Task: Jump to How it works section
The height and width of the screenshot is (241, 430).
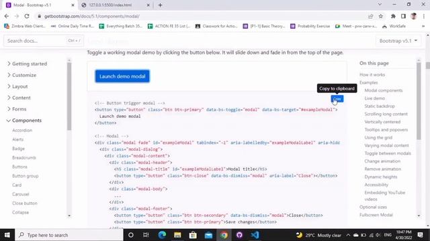Action: tap(372, 74)
